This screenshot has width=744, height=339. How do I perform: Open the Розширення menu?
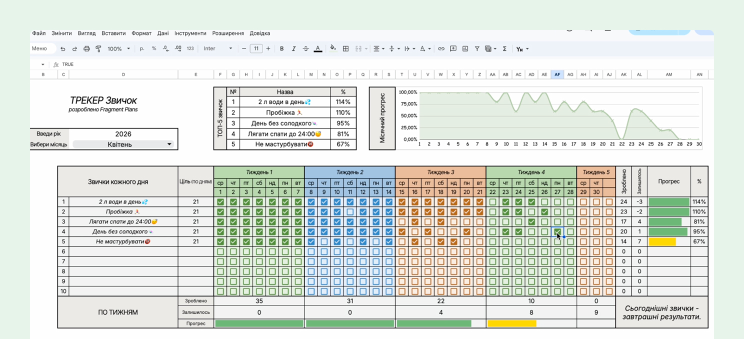point(228,33)
